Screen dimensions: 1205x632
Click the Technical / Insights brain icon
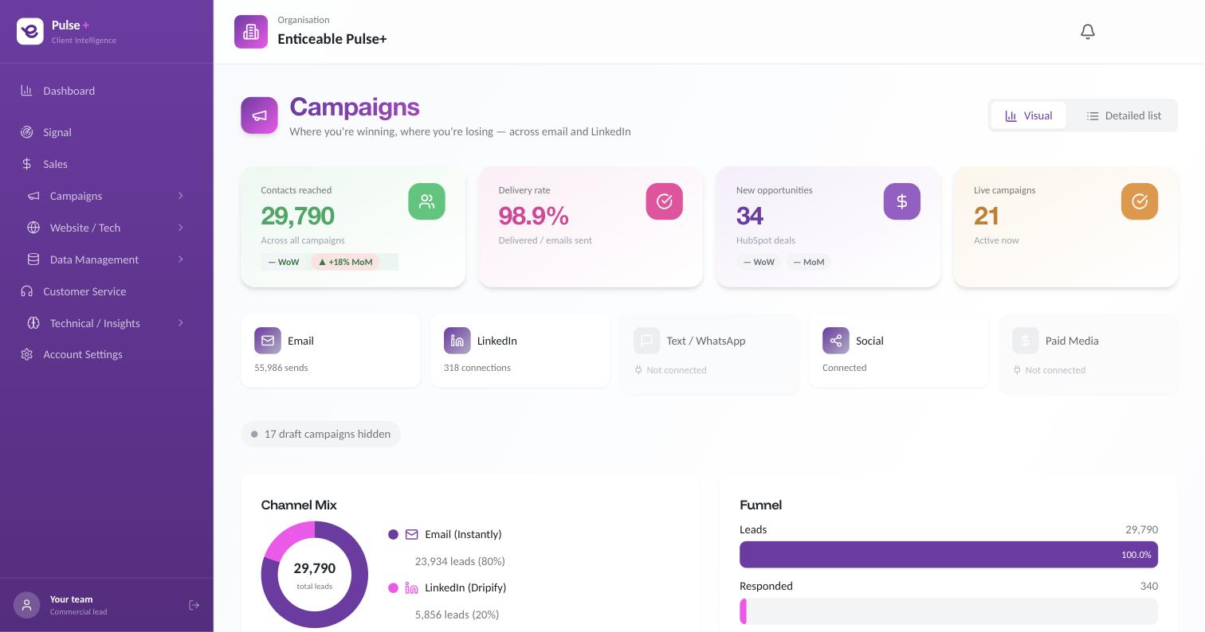pyautogui.click(x=33, y=323)
